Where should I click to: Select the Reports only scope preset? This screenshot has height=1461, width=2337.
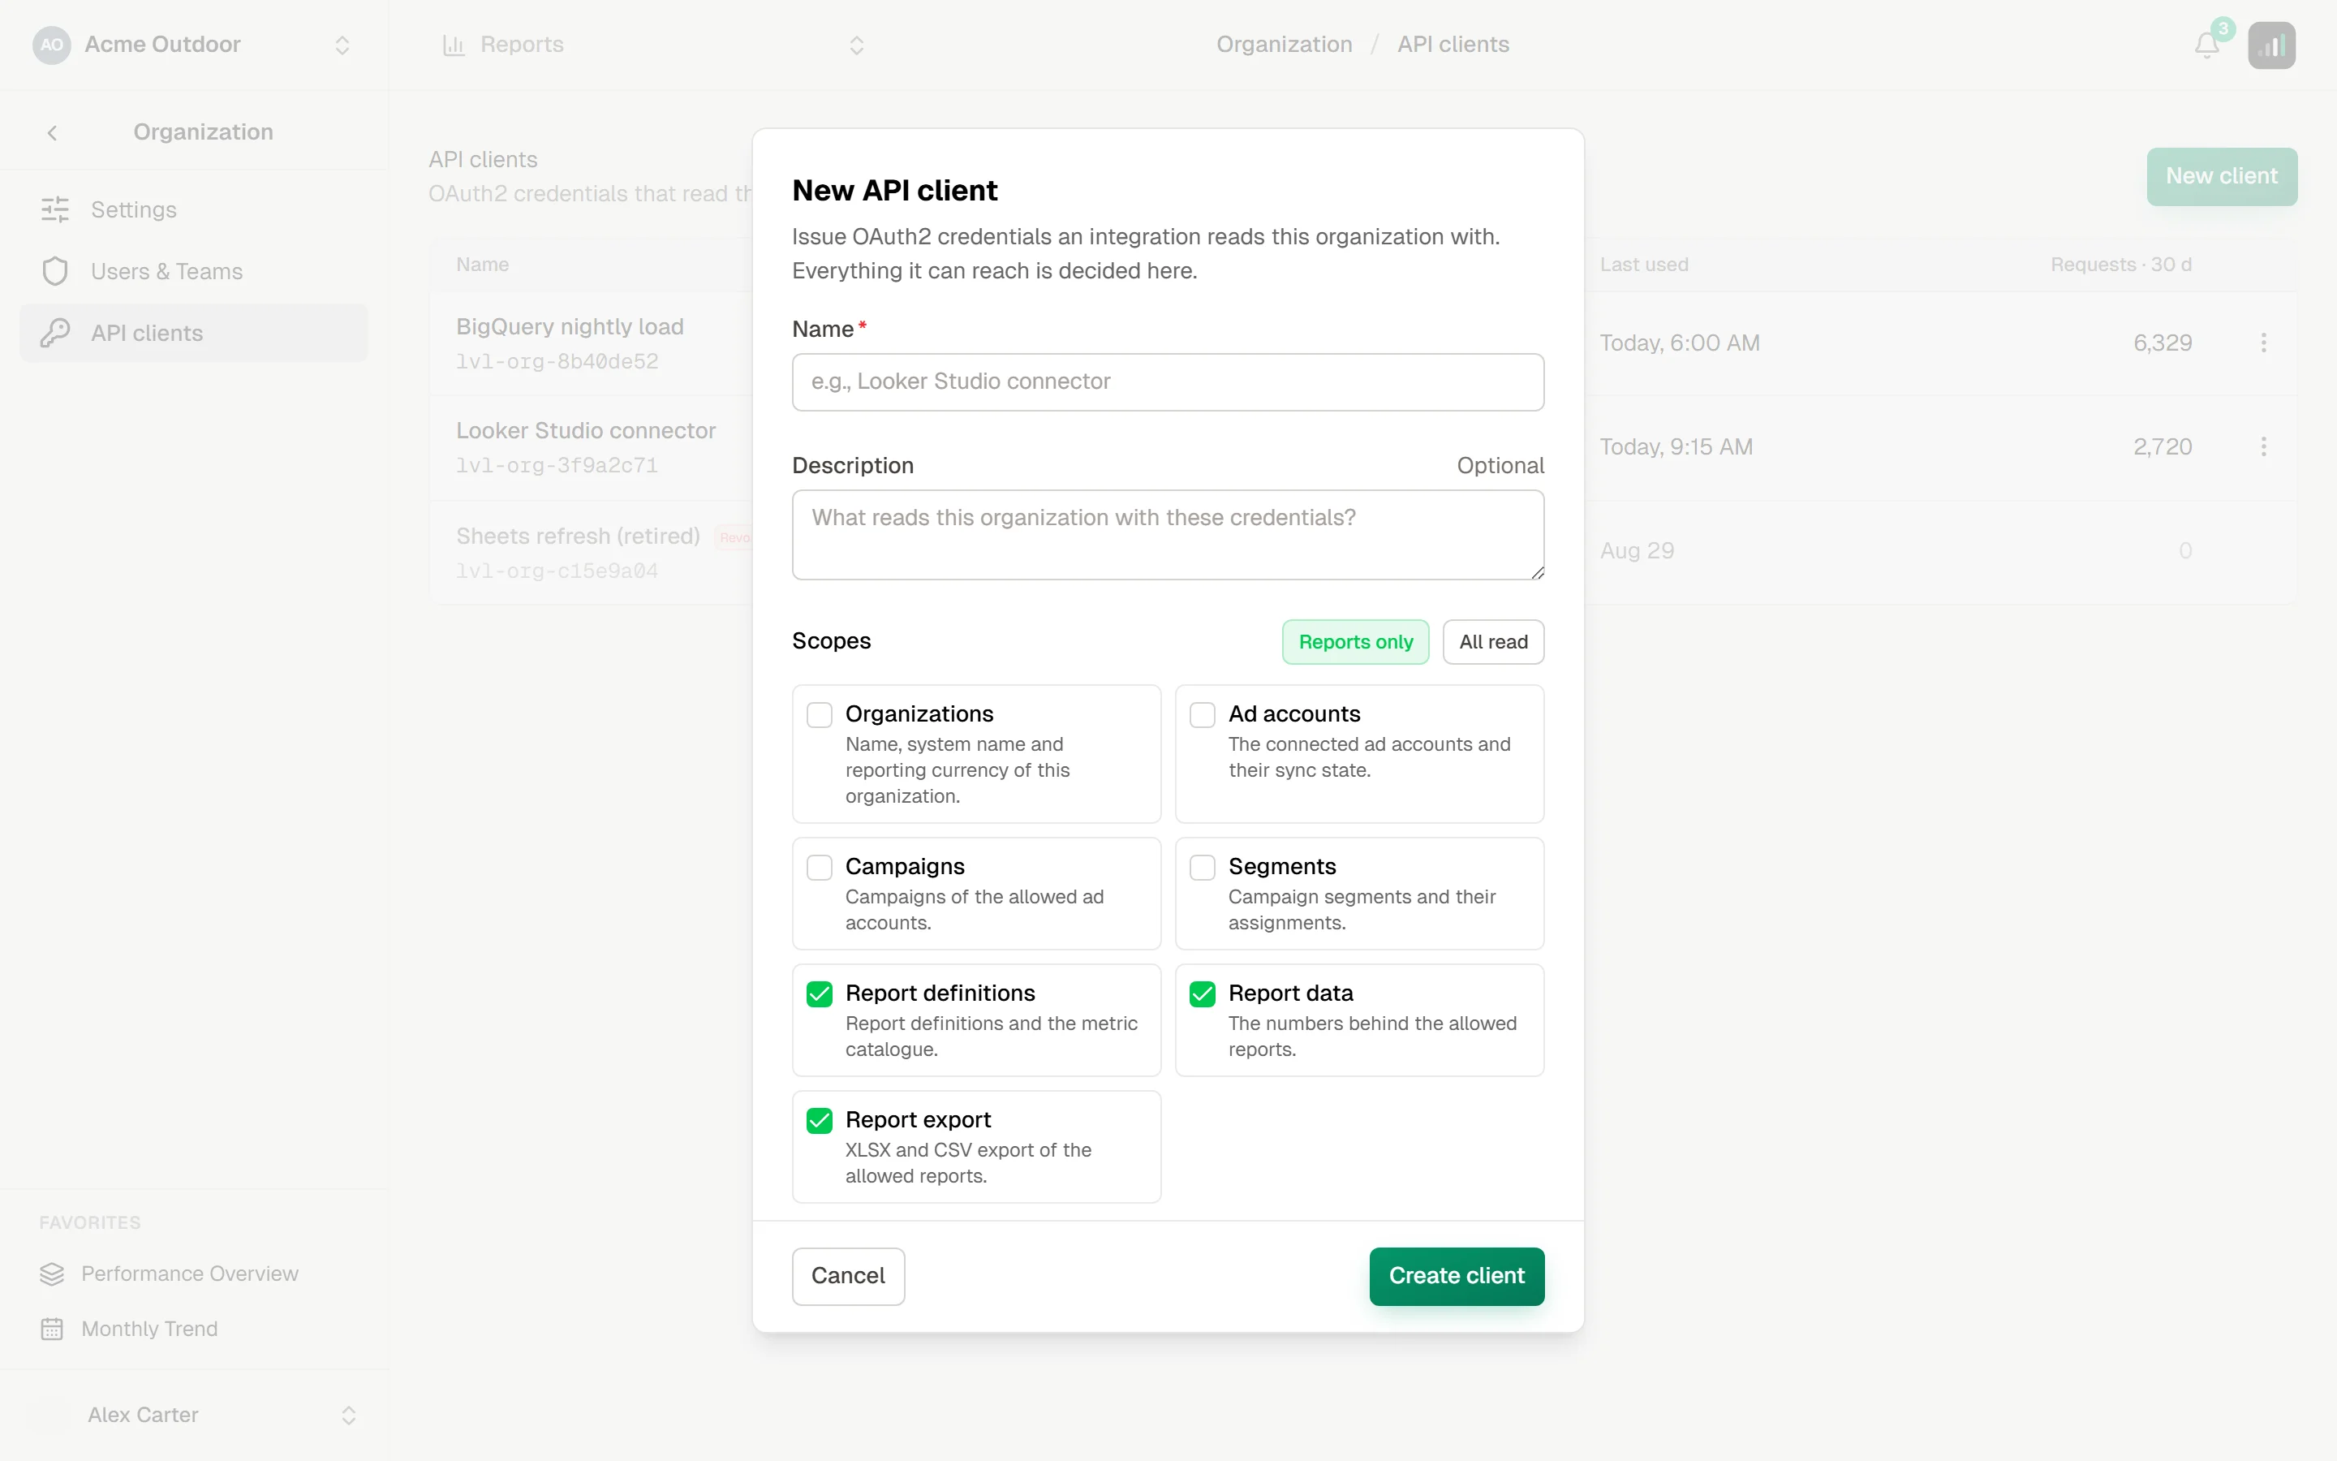point(1355,641)
